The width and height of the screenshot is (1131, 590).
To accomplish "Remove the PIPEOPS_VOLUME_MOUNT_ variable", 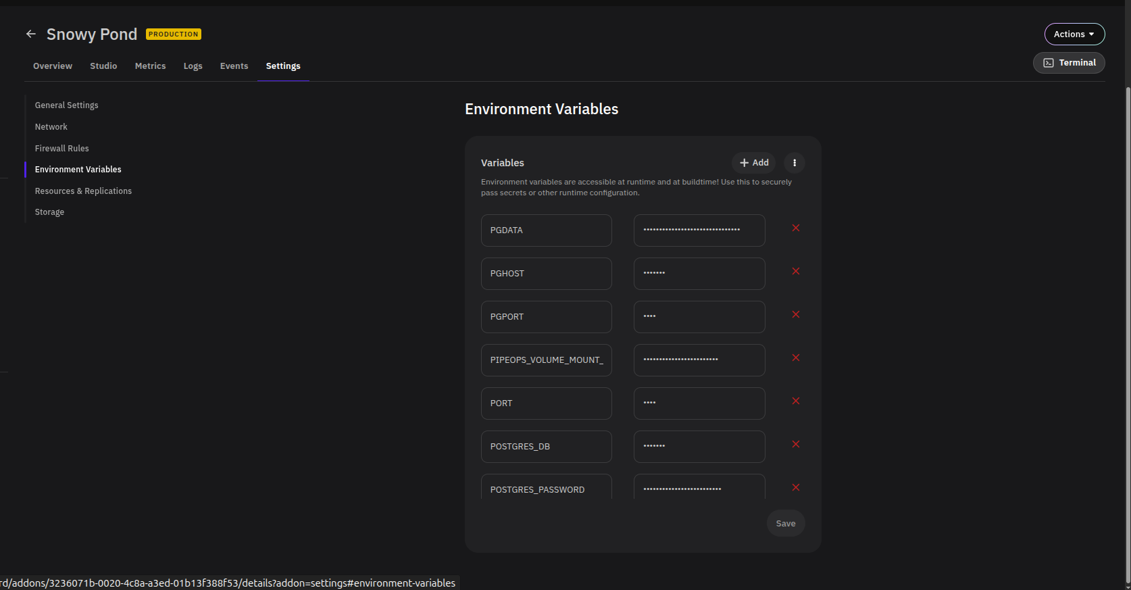I will coord(796,358).
